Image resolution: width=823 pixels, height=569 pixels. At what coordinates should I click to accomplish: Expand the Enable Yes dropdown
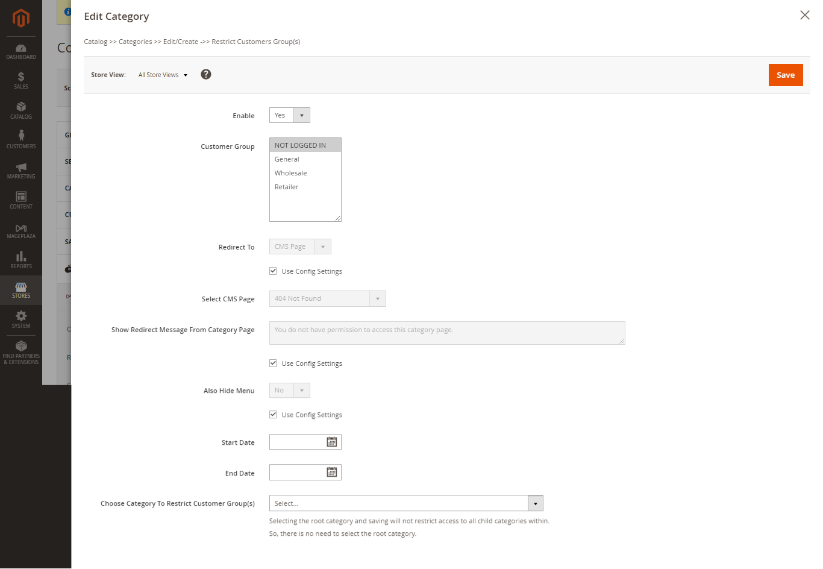click(290, 115)
